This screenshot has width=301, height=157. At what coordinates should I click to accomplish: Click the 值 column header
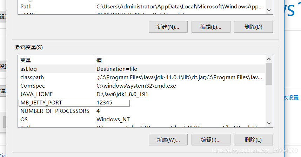click(180, 60)
